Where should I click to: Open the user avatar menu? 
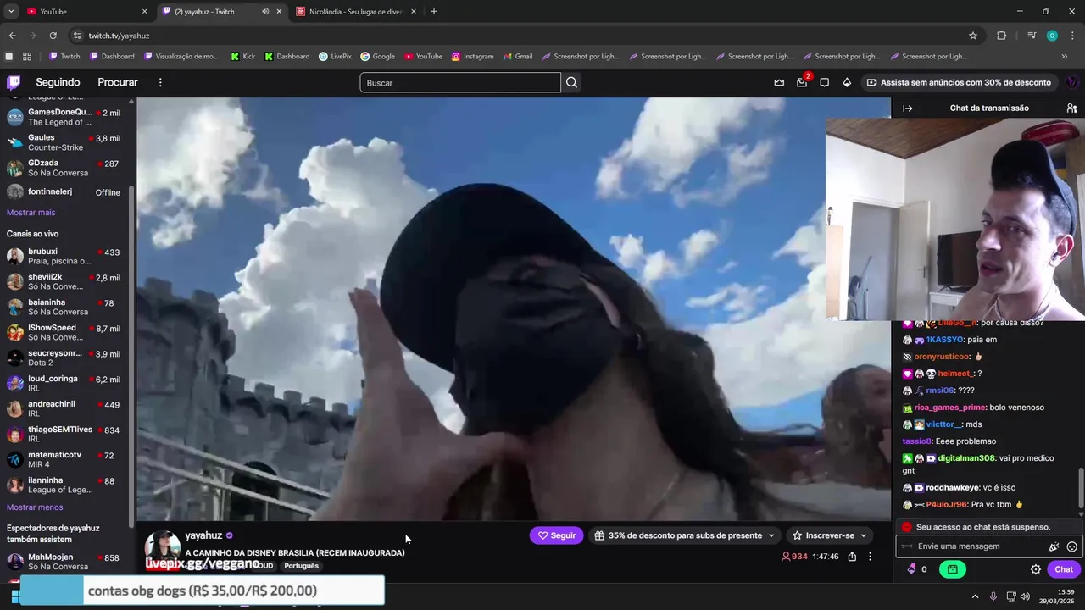click(1071, 82)
